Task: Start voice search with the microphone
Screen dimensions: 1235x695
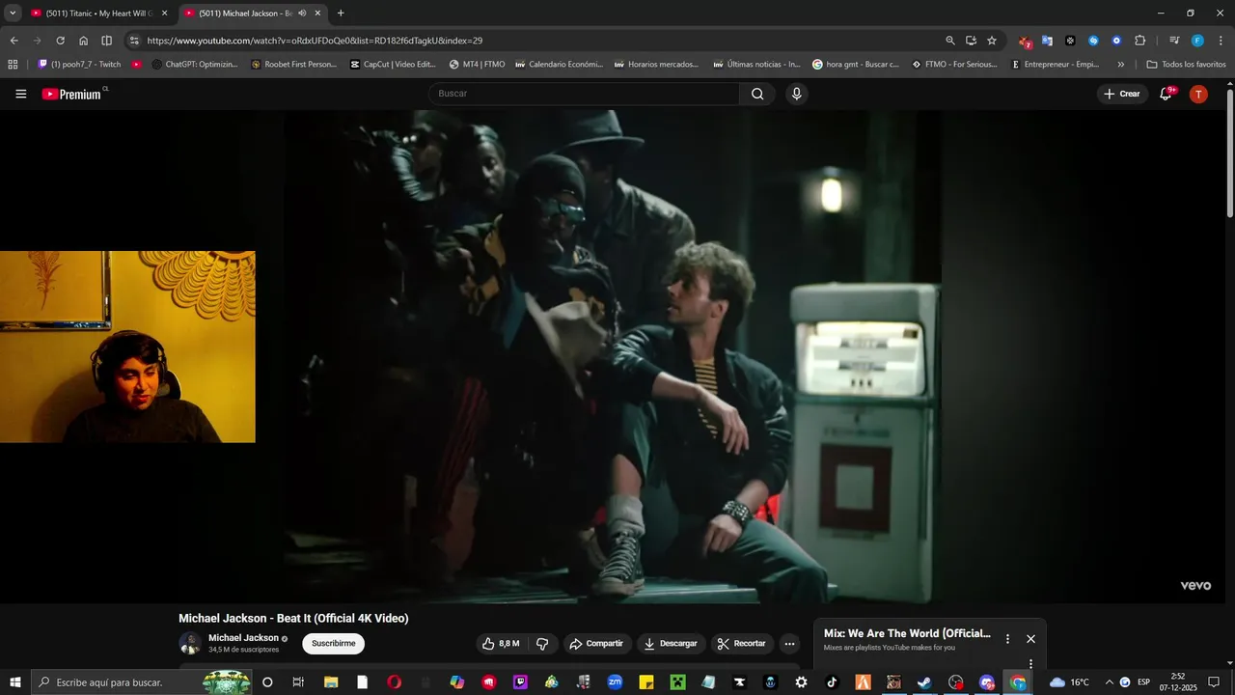Action: coord(796,94)
